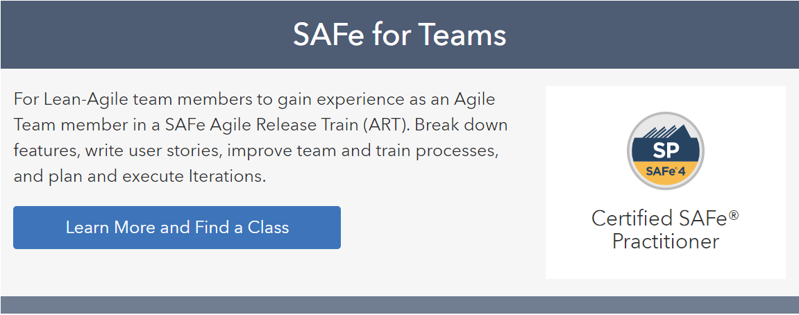The image size is (799, 315).
Task: Select the Certified SAFe Practitioner caption
Action: tap(666, 230)
